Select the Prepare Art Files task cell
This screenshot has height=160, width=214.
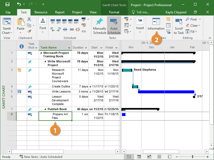[x=55, y=116]
